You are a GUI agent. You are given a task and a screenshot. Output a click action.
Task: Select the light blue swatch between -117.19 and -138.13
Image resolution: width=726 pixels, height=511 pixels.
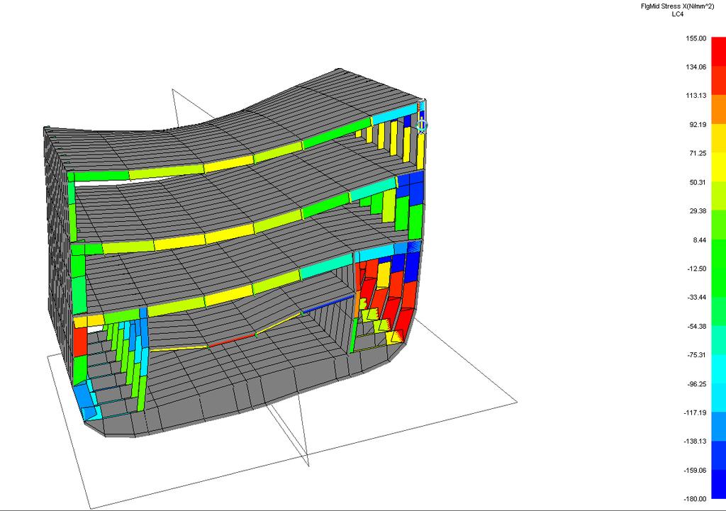coord(719,426)
